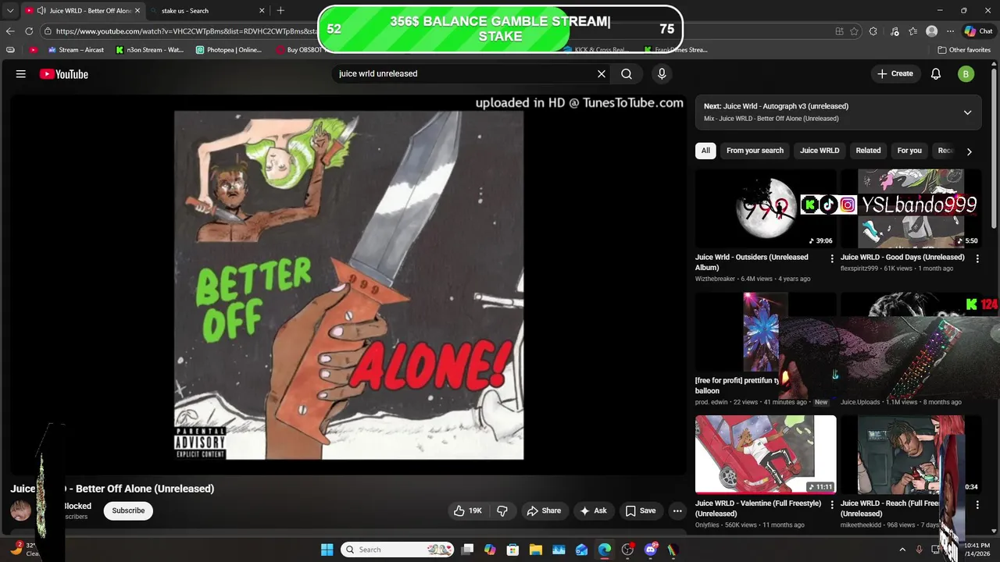1000x562 pixels.
Task: Run search with the magnifier button
Action: click(x=627, y=74)
